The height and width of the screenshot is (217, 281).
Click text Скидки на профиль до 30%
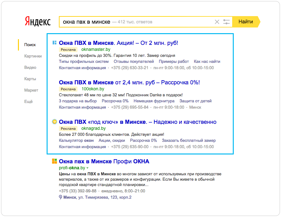coord(85,56)
